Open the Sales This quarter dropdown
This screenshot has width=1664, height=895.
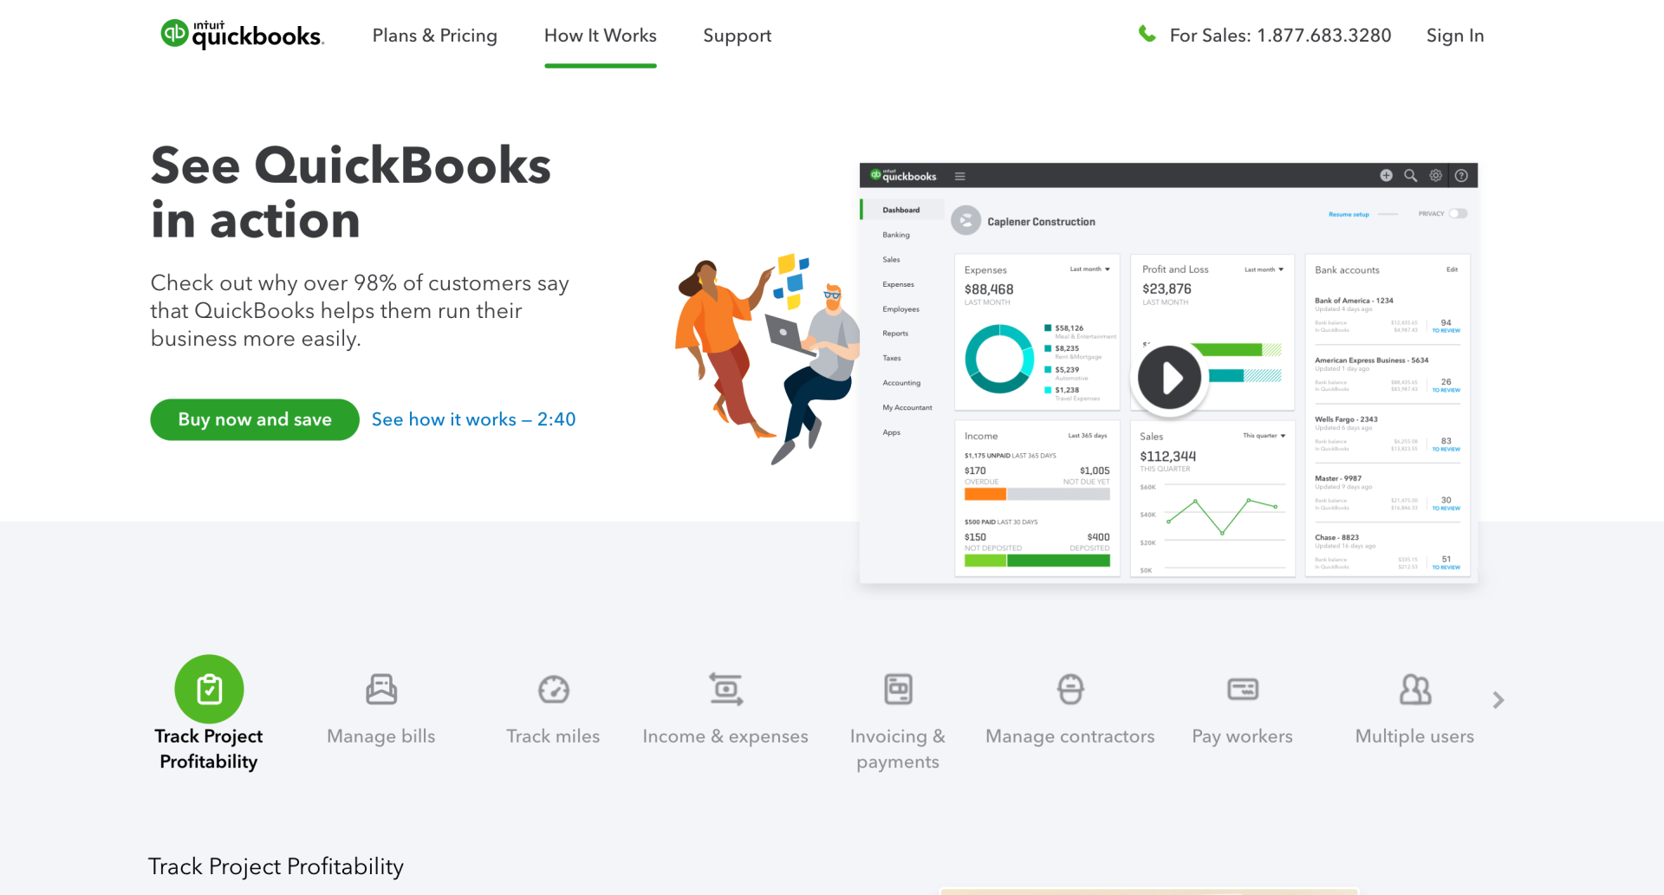coord(1264,436)
